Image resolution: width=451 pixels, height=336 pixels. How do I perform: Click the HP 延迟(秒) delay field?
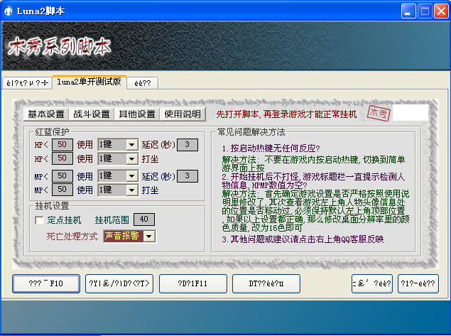[188, 144]
